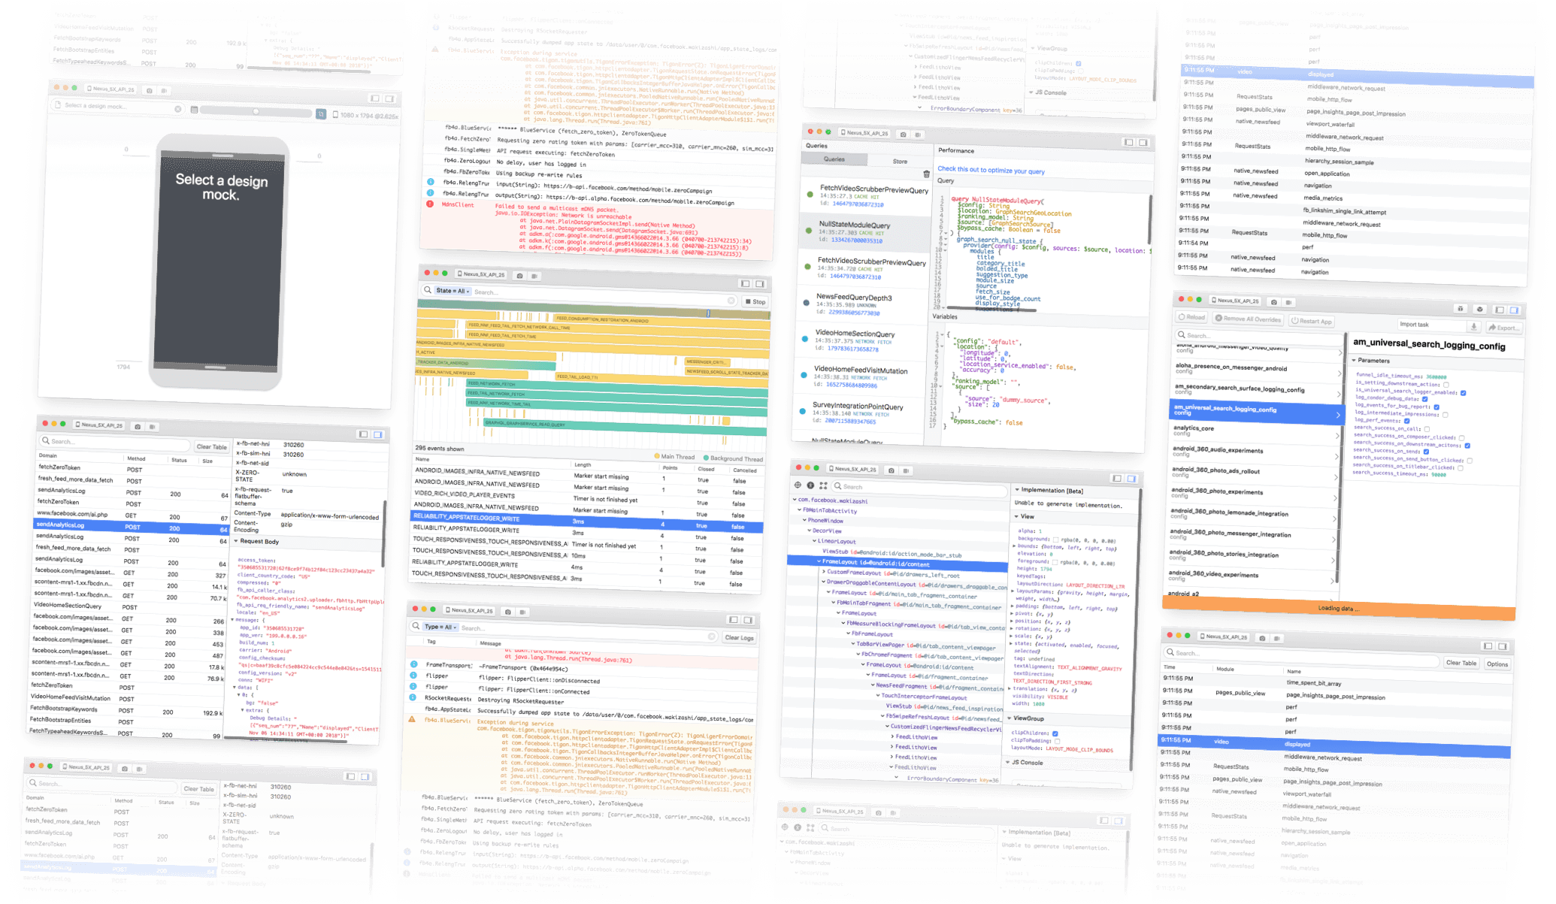
Task: Click the design mock opacity slider handle
Action: pos(256,111)
